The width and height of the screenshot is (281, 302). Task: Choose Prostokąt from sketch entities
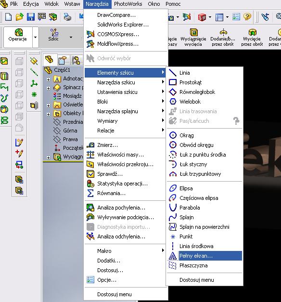tap(204, 82)
